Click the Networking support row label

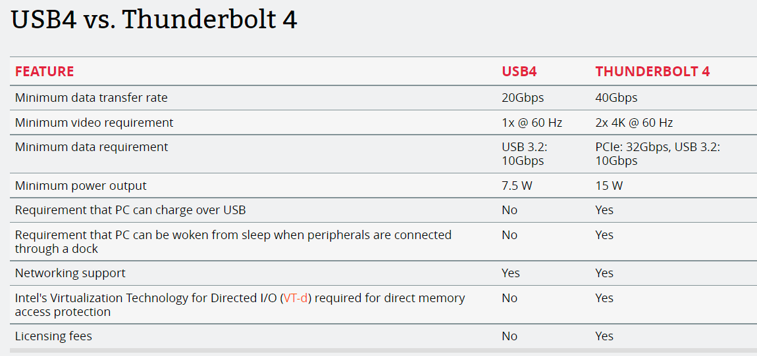tap(70, 273)
